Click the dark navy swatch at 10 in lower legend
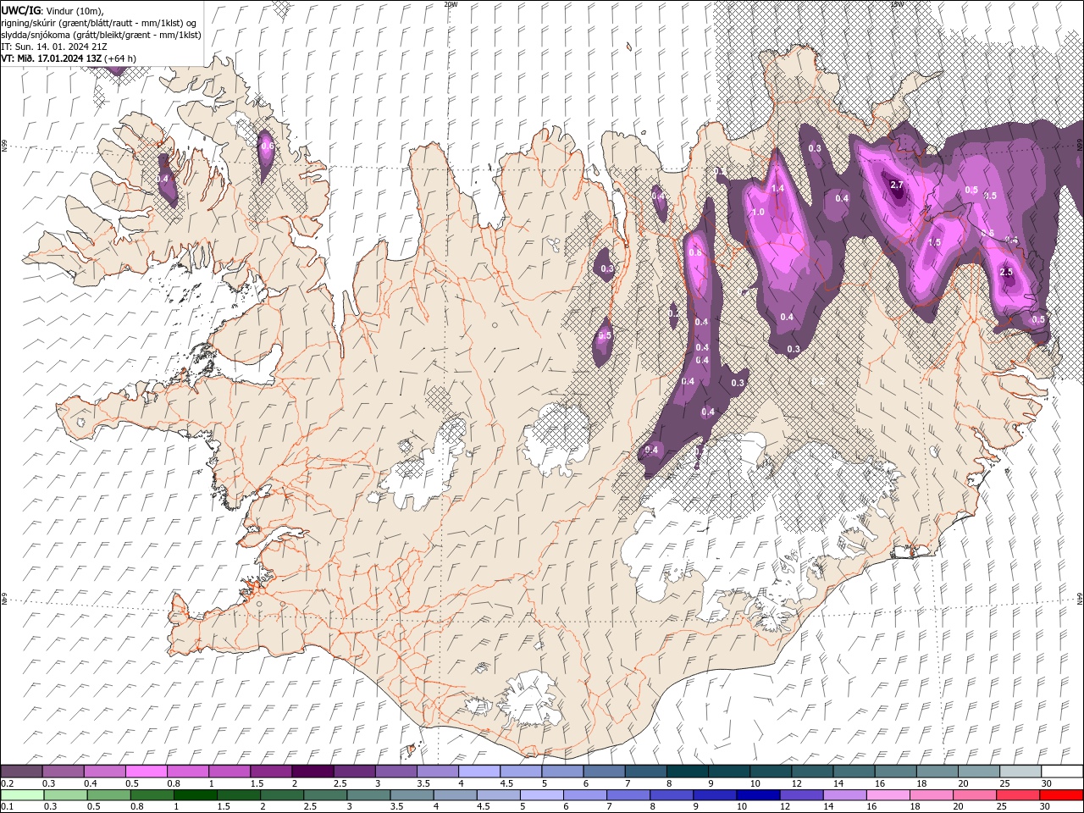 758,795
